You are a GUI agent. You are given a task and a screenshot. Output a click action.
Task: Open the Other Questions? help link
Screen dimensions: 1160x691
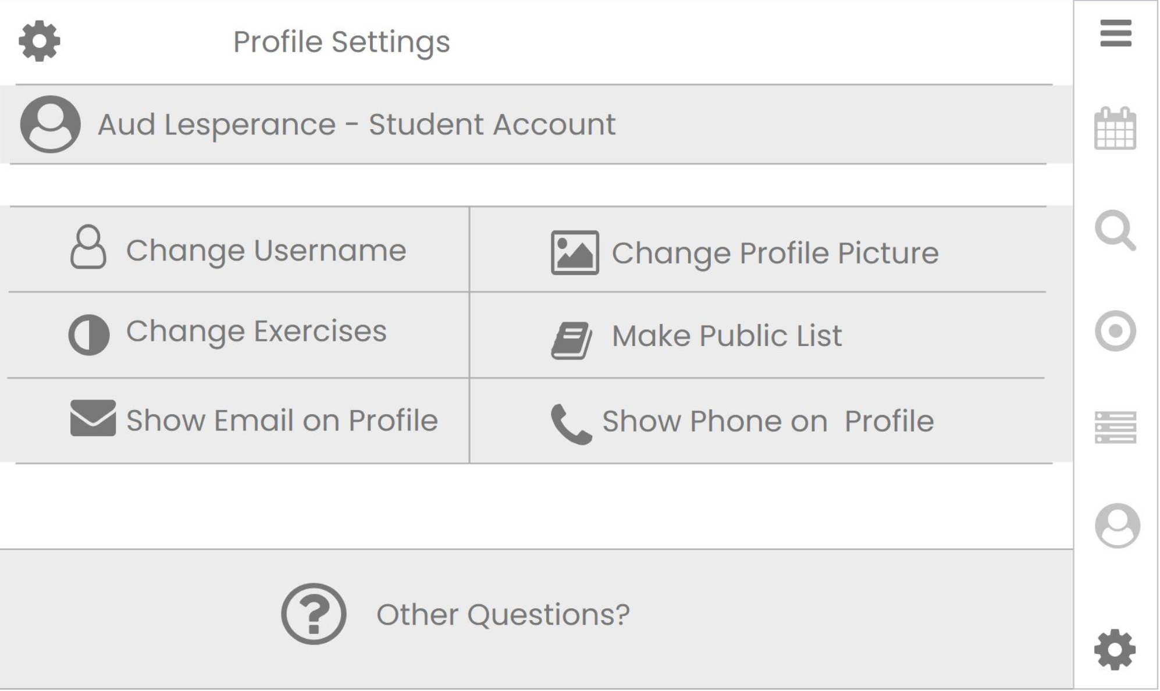[503, 614]
